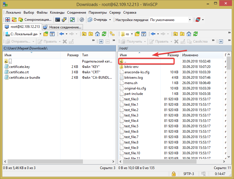Select the file certificate.crt

pos(19,72)
